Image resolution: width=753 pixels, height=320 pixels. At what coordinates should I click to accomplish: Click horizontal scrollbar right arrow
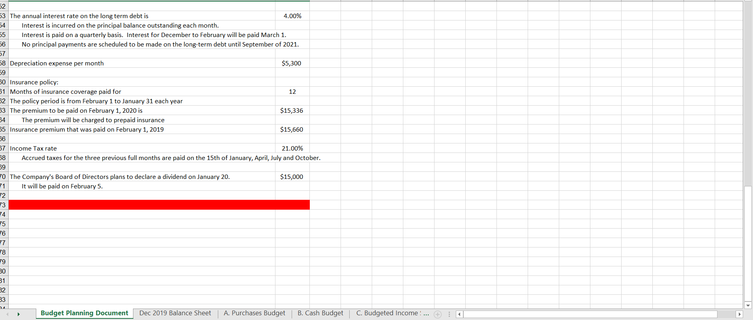pyautogui.click(x=740, y=314)
